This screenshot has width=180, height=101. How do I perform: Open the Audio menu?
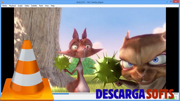tap(20, 6)
